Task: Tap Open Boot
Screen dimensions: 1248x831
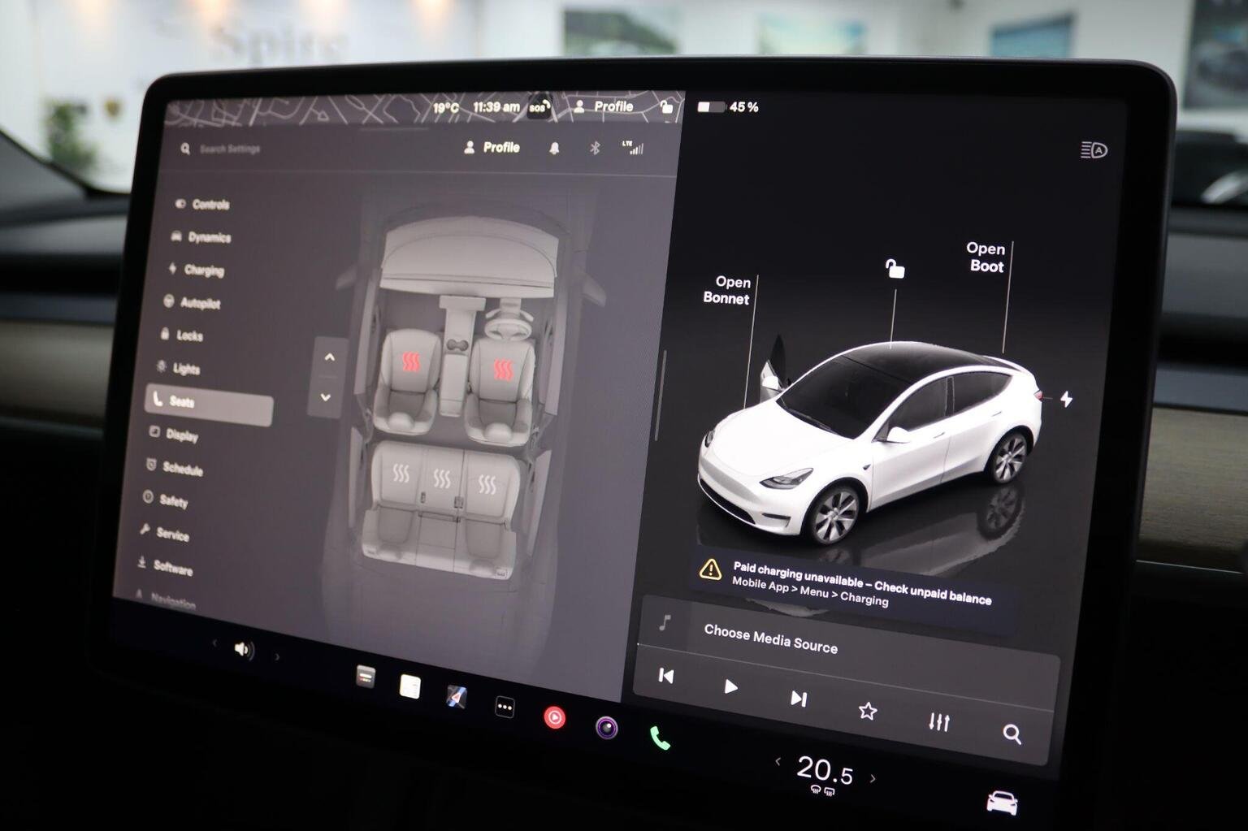Action: pos(986,257)
